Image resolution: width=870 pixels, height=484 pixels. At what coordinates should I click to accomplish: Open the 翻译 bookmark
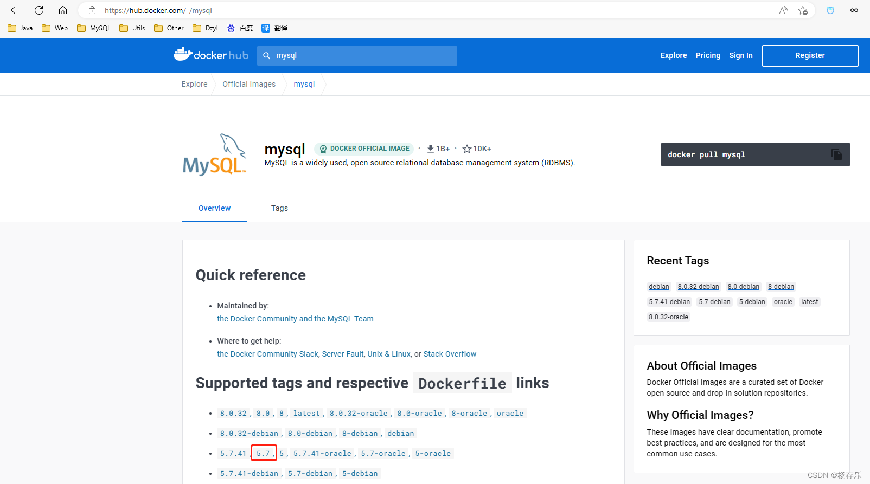(274, 28)
